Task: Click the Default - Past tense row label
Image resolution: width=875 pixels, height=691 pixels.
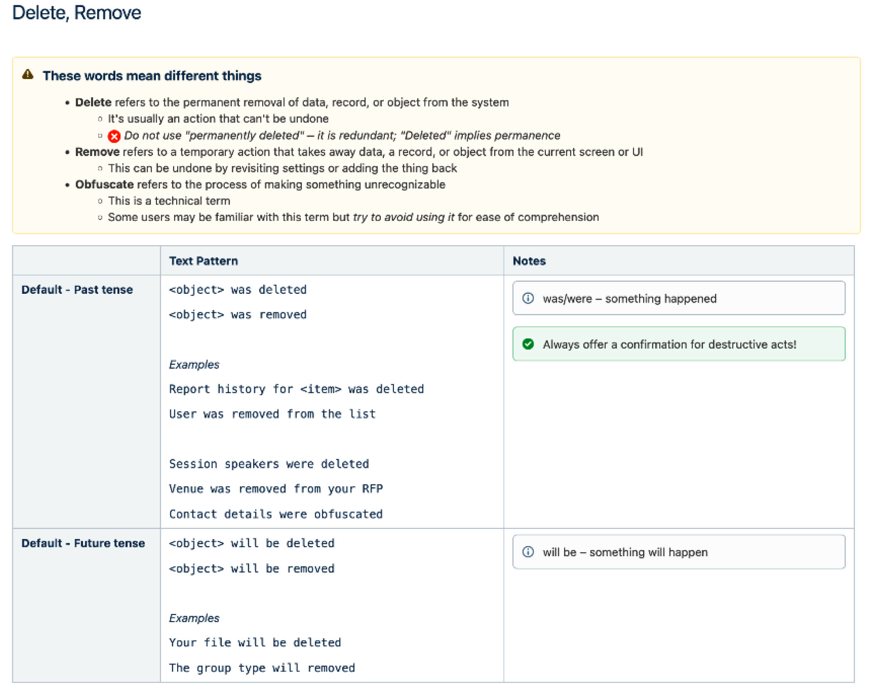Action: (x=77, y=289)
